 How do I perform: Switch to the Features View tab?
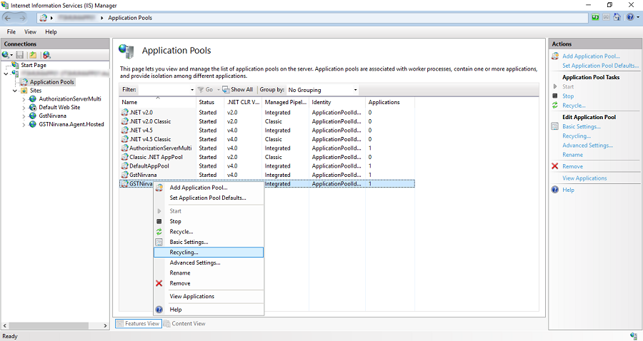click(138, 323)
